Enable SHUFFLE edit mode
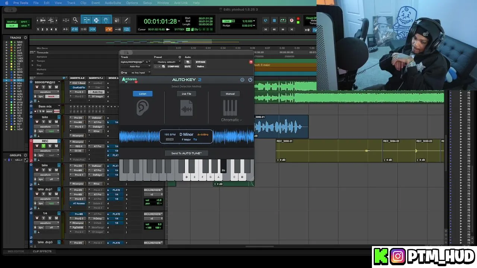The image size is (477, 268). [12, 22]
